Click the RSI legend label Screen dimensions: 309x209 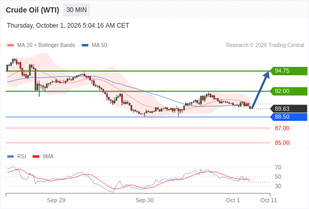[x=21, y=157]
